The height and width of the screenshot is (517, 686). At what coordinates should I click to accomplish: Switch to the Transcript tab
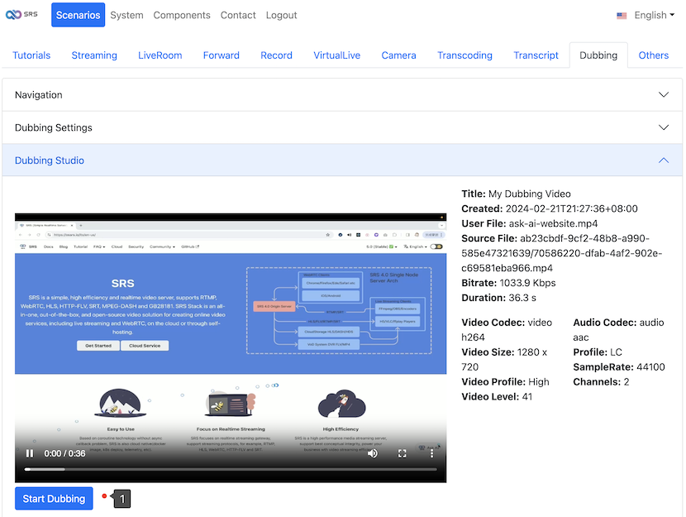tap(536, 55)
